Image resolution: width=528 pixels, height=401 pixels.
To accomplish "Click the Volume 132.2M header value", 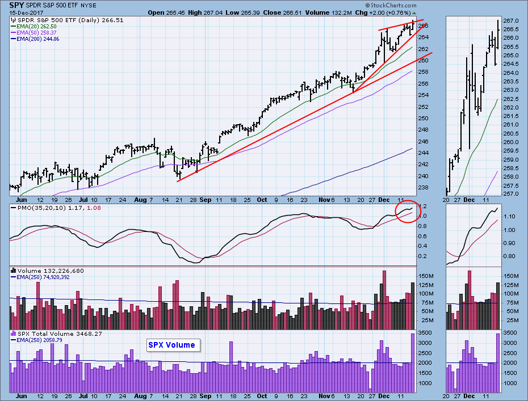I will point(329,13).
